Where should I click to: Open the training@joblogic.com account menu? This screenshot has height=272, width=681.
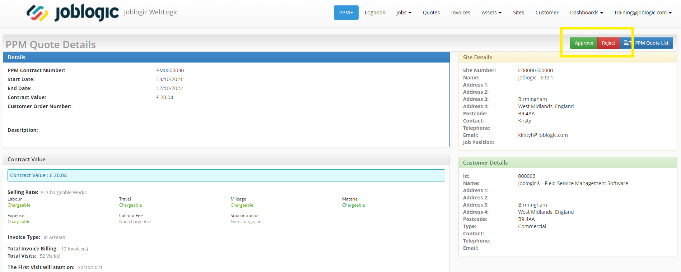[x=643, y=13]
